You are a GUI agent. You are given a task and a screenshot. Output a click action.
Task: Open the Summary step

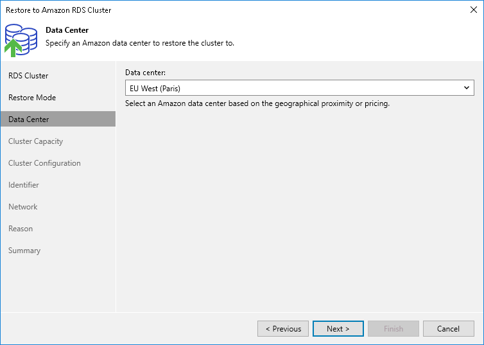pos(24,251)
